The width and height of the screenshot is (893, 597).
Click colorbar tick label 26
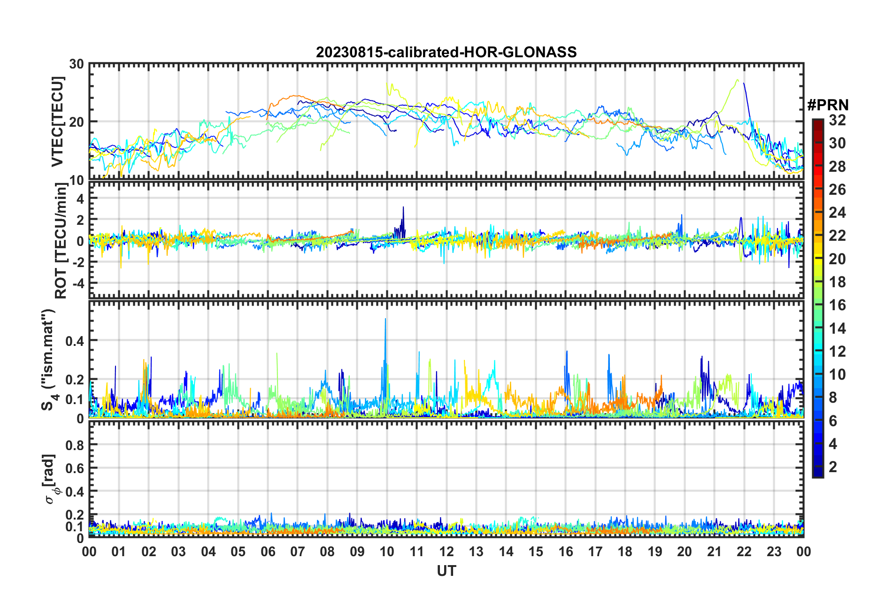(837, 190)
